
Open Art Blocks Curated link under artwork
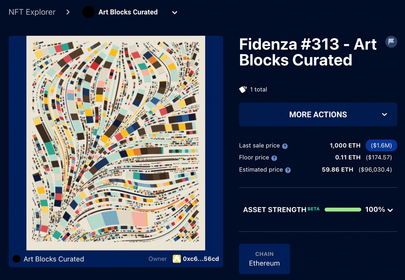(54, 259)
